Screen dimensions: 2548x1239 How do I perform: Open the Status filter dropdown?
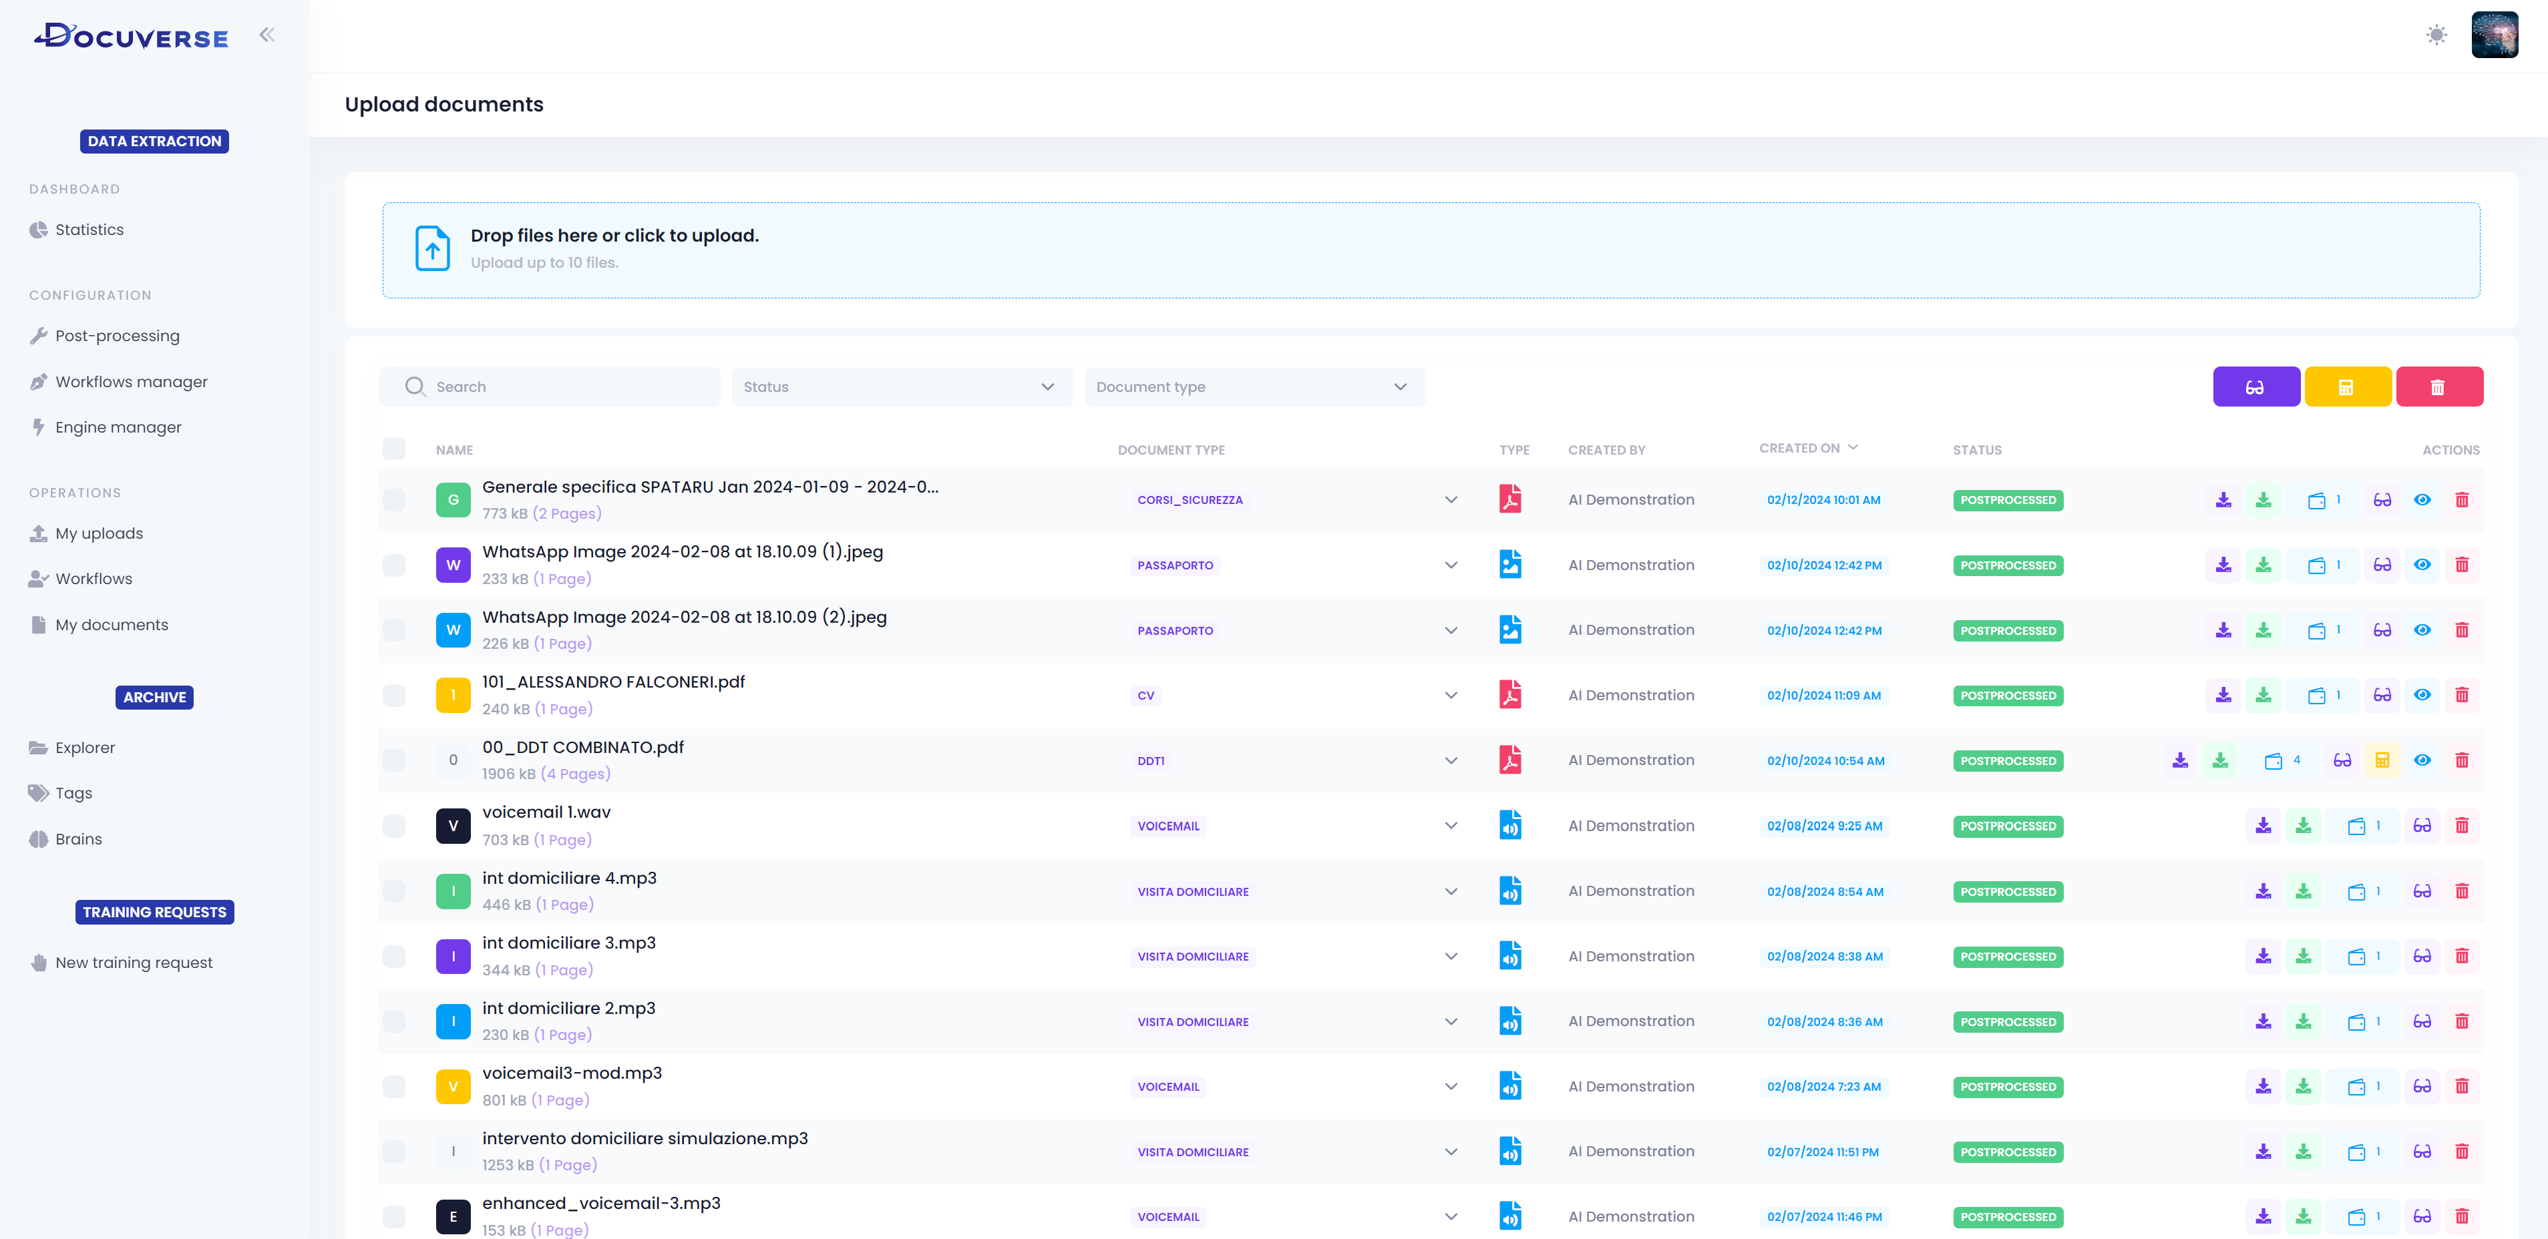901,387
